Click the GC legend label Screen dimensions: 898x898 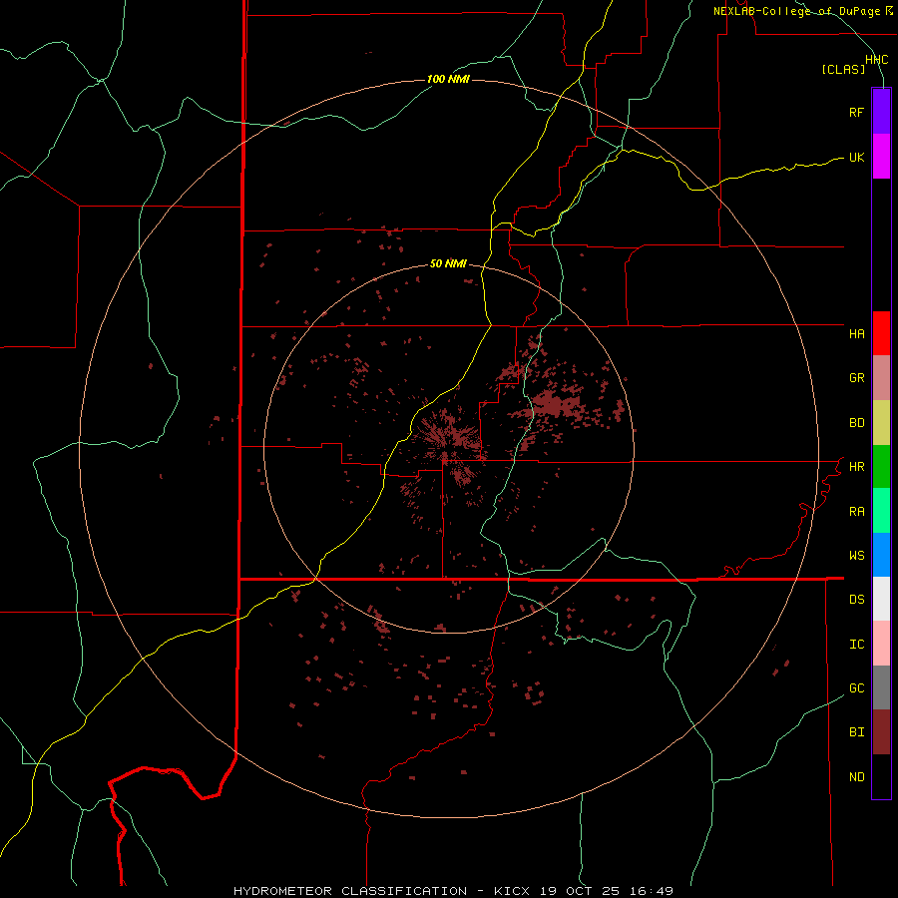coord(856,688)
